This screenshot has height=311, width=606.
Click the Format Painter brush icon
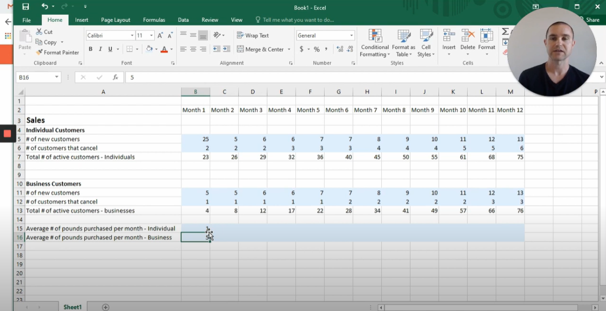coord(39,53)
